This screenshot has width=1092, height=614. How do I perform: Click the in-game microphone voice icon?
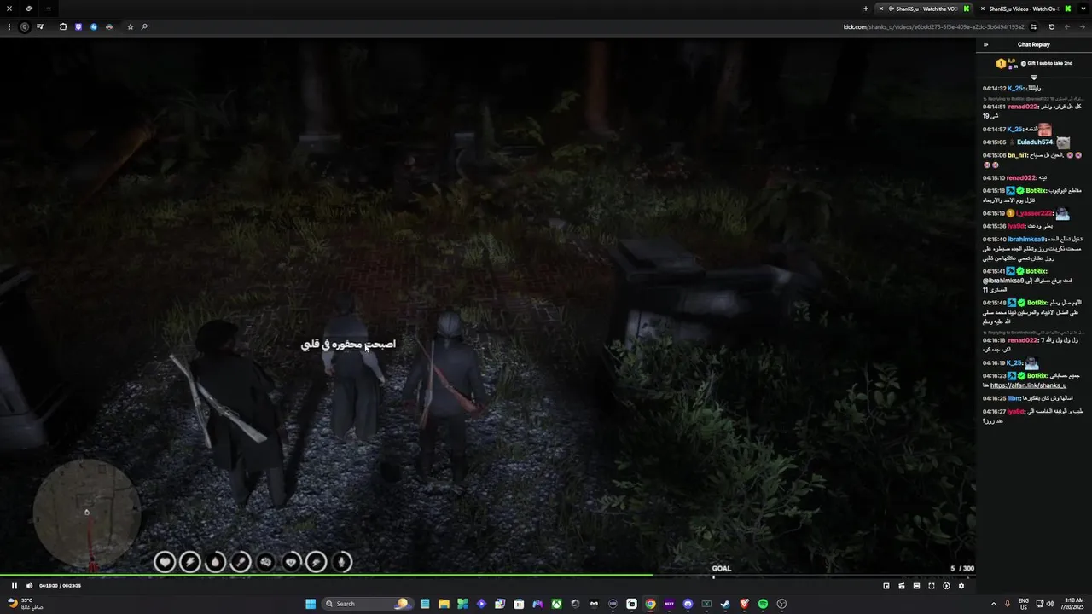pyautogui.click(x=341, y=561)
